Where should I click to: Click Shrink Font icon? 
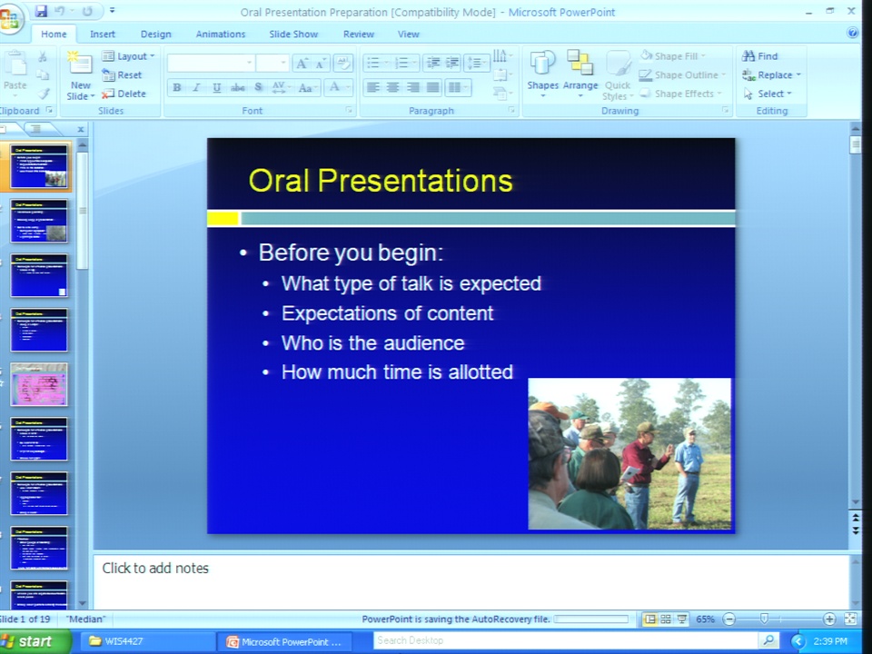(x=321, y=64)
